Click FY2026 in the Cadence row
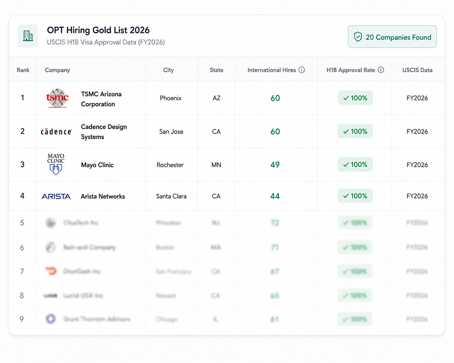 point(417,132)
